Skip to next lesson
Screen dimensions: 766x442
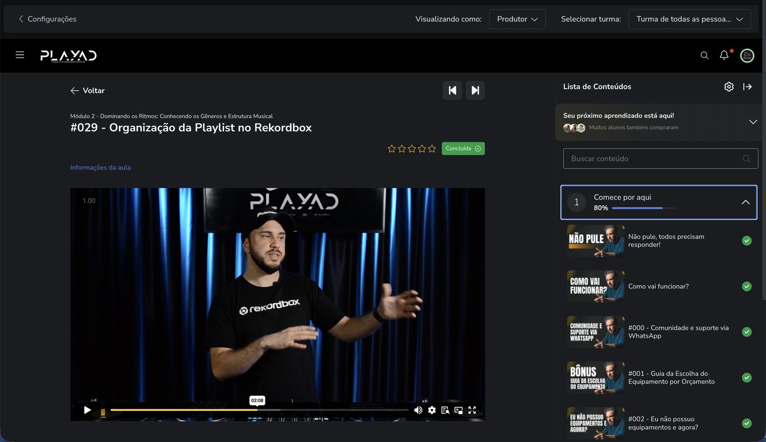click(x=475, y=90)
